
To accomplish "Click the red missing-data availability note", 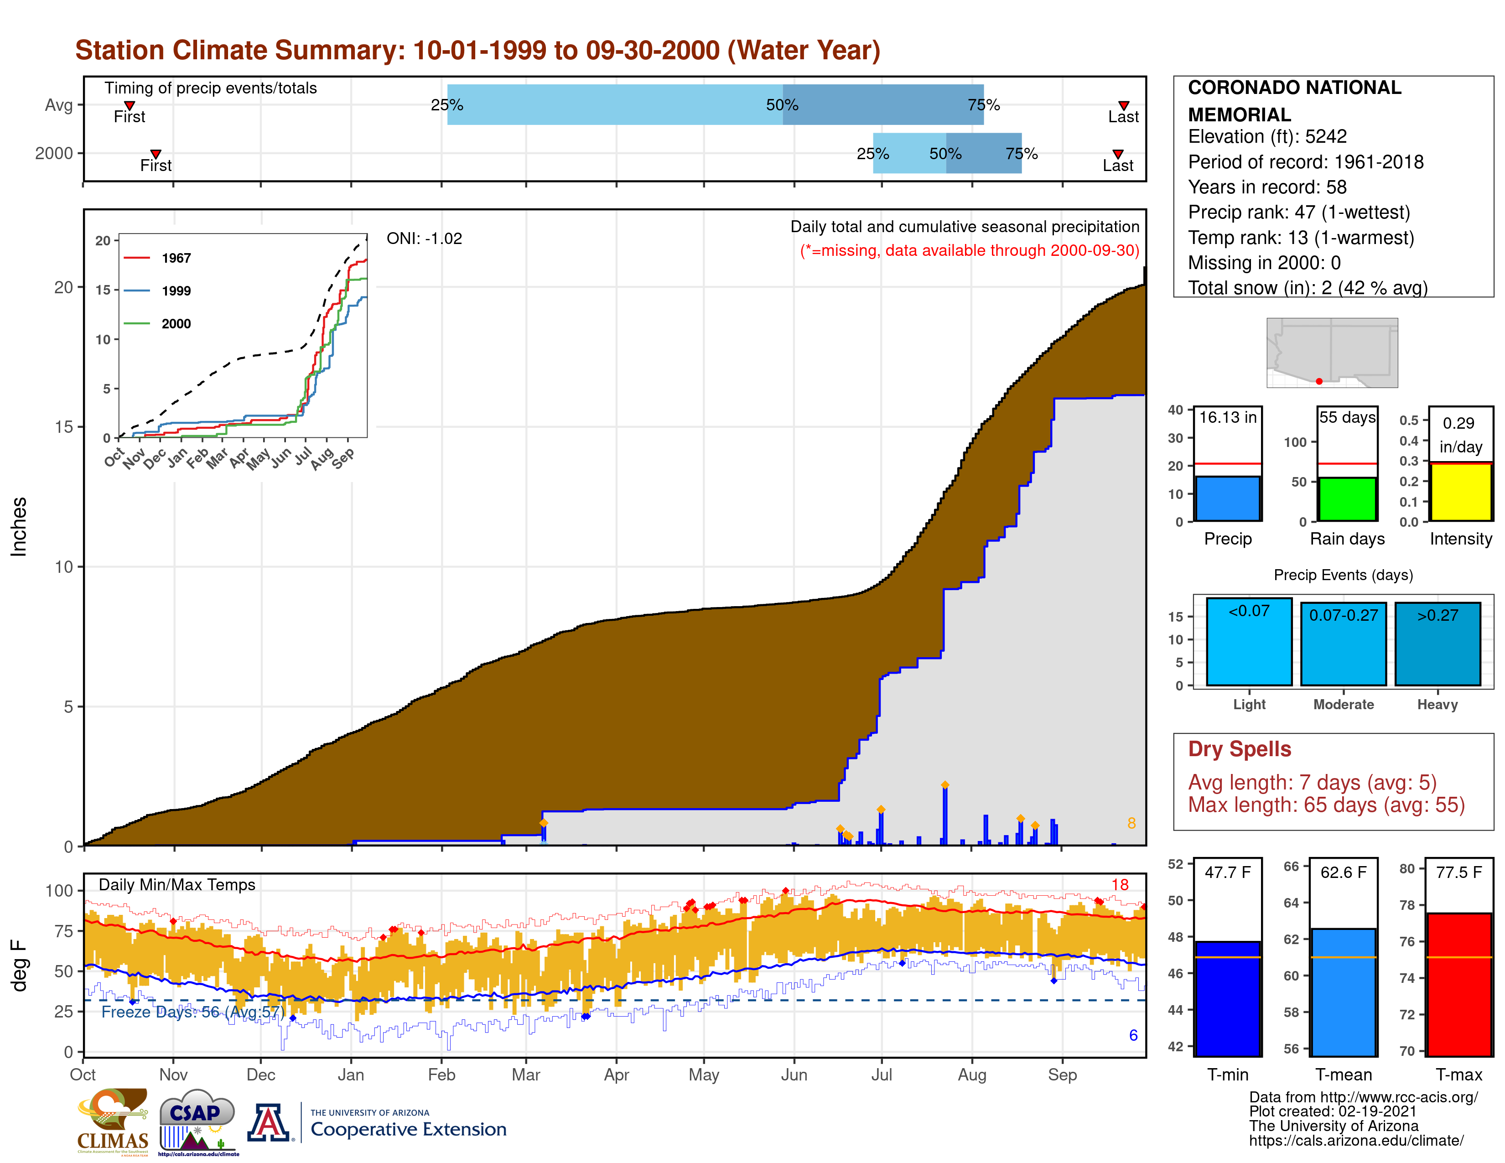I will pyautogui.click(x=970, y=250).
